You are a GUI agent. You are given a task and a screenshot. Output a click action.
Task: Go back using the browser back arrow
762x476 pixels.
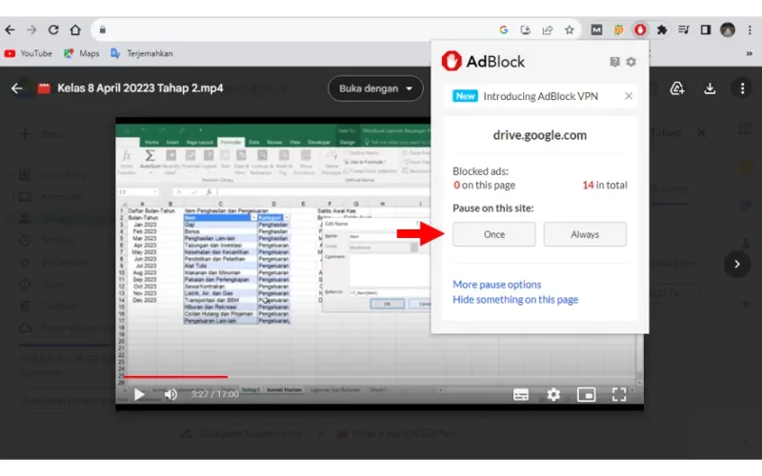click(10, 30)
